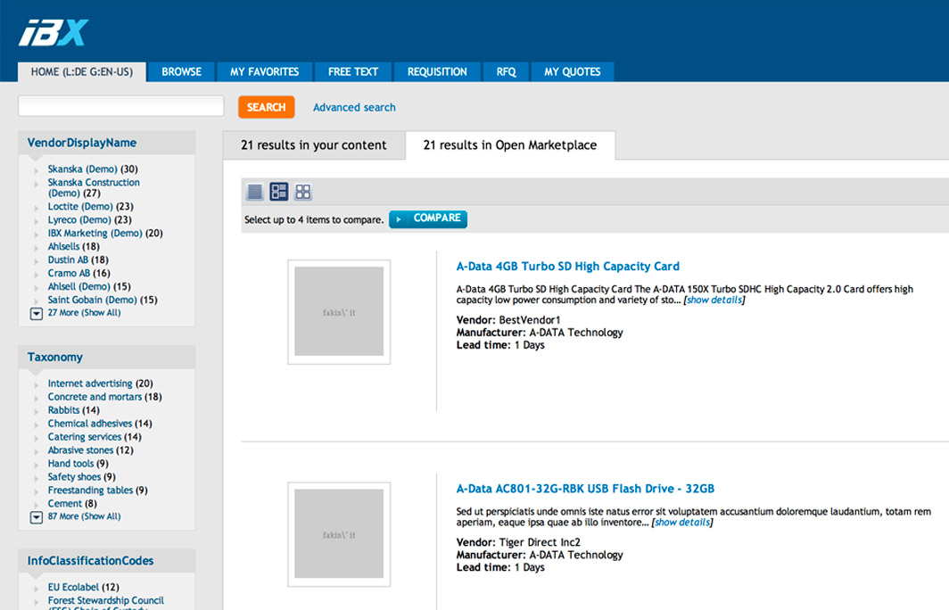Filter by vendor Saint Gobain (Demo)
Image resolution: width=949 pixels, height=610 pixels.
point(92,300)
